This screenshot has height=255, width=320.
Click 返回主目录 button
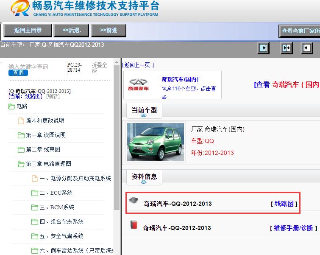point(28,31)
